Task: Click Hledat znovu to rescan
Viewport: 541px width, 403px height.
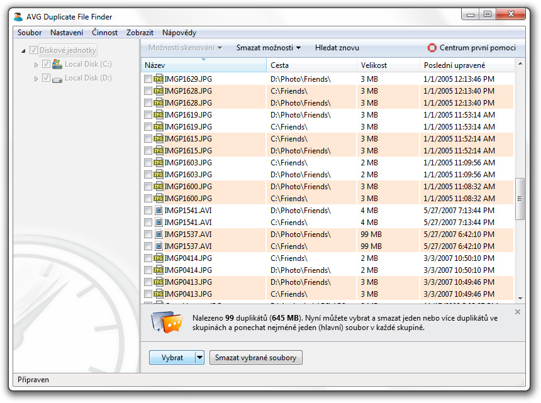Action: 337,48
